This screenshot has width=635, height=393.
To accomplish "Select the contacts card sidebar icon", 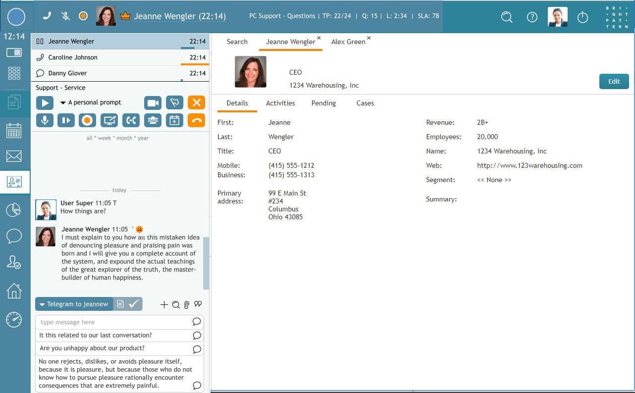I will tap(14, 182).
